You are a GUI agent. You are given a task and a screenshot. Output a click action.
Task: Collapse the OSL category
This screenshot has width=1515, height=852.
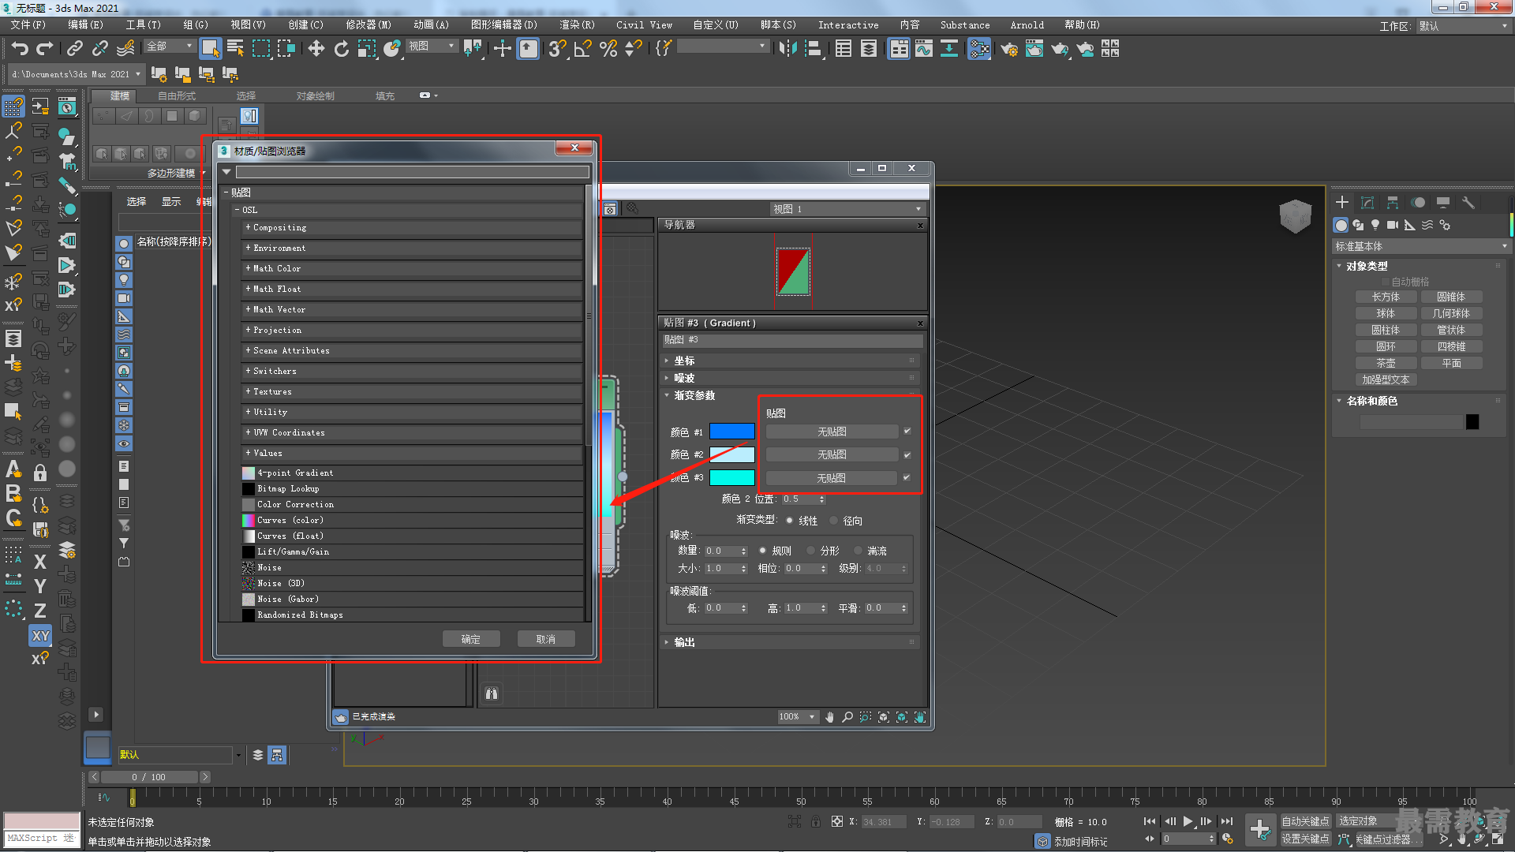pos(237,210)
